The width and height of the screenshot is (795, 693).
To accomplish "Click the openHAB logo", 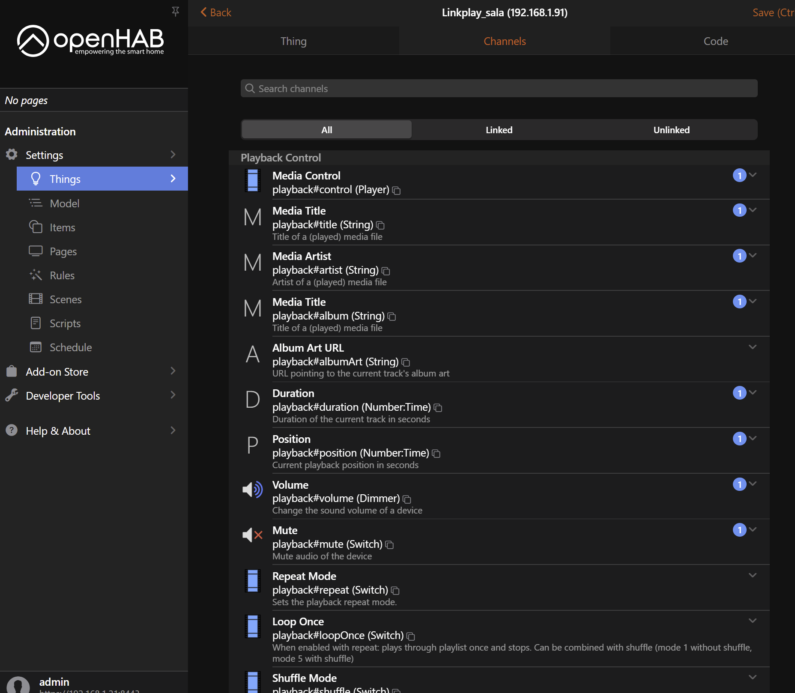I will tap(90, 41).
